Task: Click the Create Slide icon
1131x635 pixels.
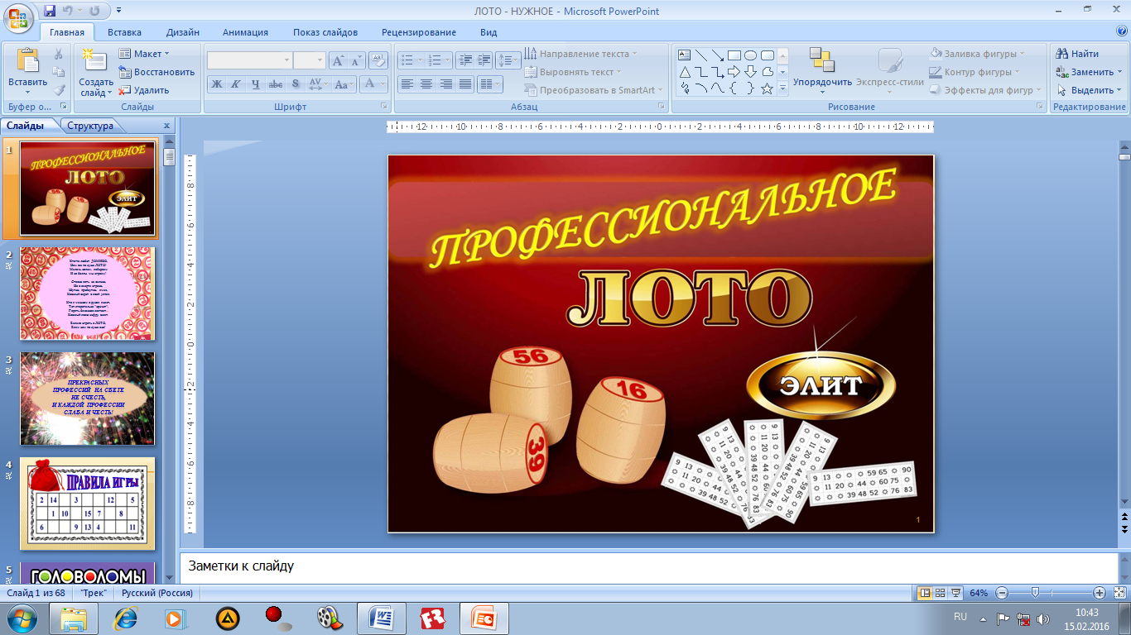Action: click(95, 61)
